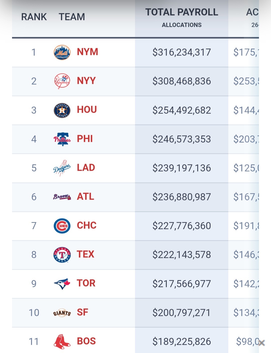Click the Phillies team logo
The image size is (271, 353).
62,139
